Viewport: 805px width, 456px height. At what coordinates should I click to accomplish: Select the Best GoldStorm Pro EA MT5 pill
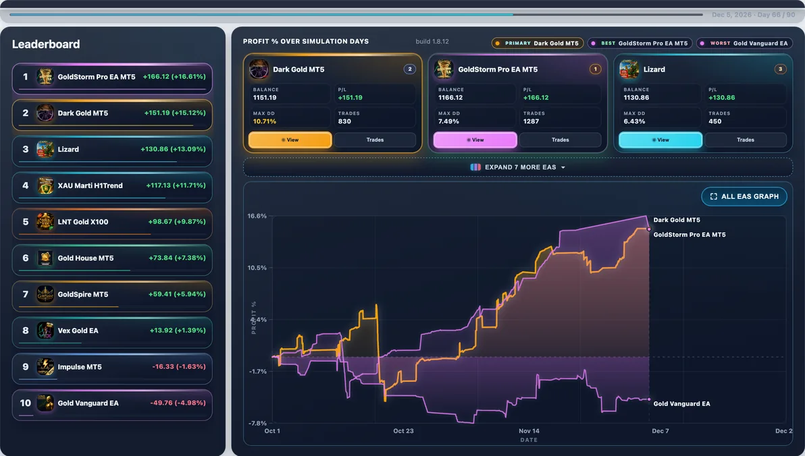coord(640,44)
